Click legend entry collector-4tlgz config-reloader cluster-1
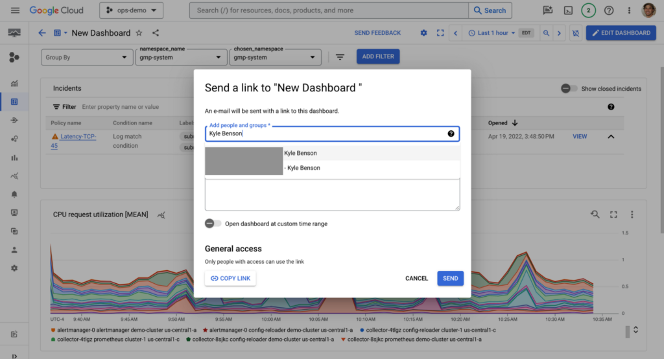This screenshot has height=359, width=664. pyautogui.click(x=428, y=330)
